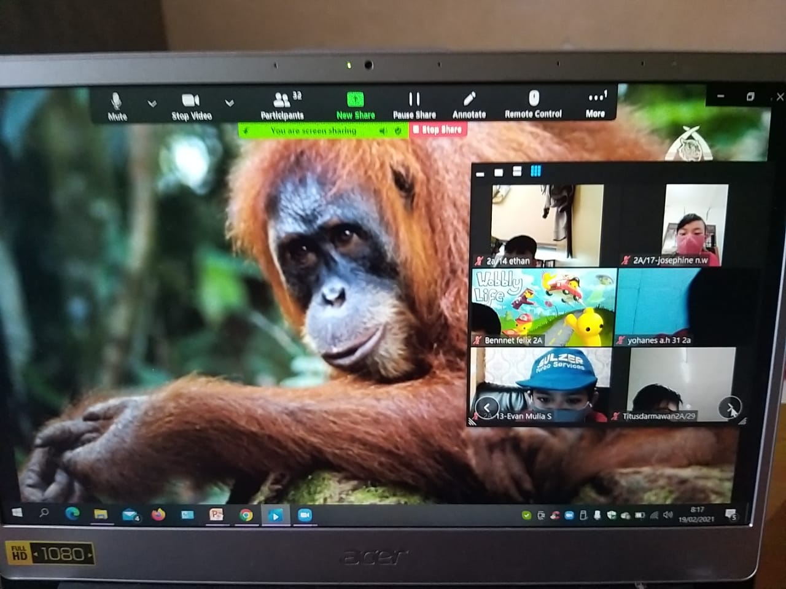This screenshot has height=589, width=786.
Task: Pause Share of the screen
Action: pos(414,106)
